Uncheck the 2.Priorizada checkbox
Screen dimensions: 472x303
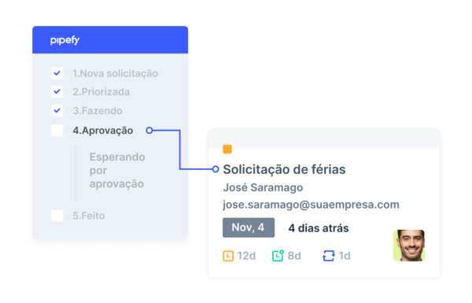tap(57, 91)
